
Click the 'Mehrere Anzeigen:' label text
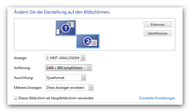point(28,88)
